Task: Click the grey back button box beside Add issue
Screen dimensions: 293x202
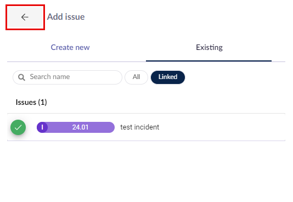Action: pos(25,17)
